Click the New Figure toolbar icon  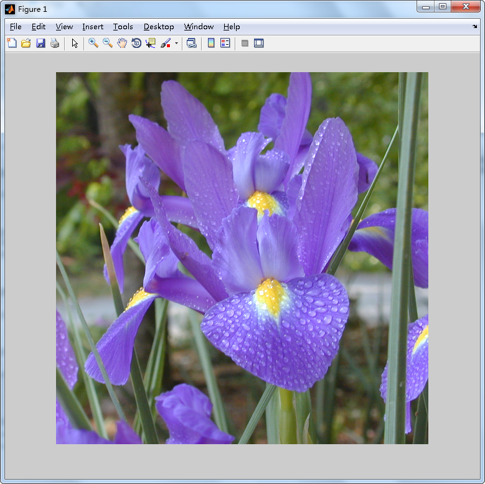[12, 43]
